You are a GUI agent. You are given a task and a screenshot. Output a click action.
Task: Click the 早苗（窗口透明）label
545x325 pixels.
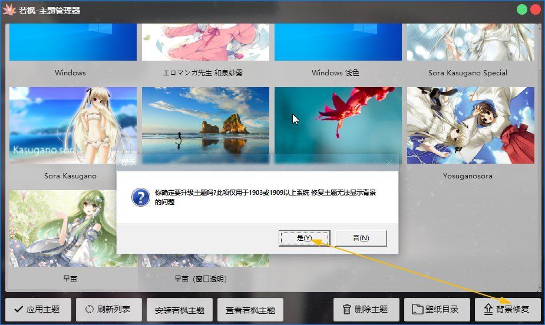pos(200,279)
